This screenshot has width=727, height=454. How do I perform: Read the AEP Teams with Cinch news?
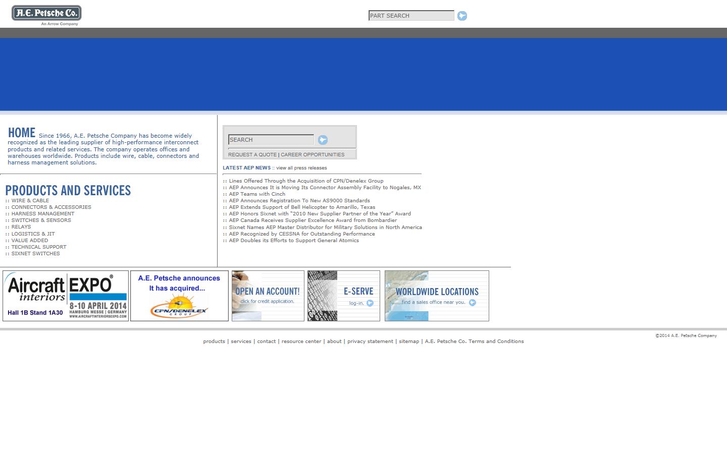[x=257, y=194]
